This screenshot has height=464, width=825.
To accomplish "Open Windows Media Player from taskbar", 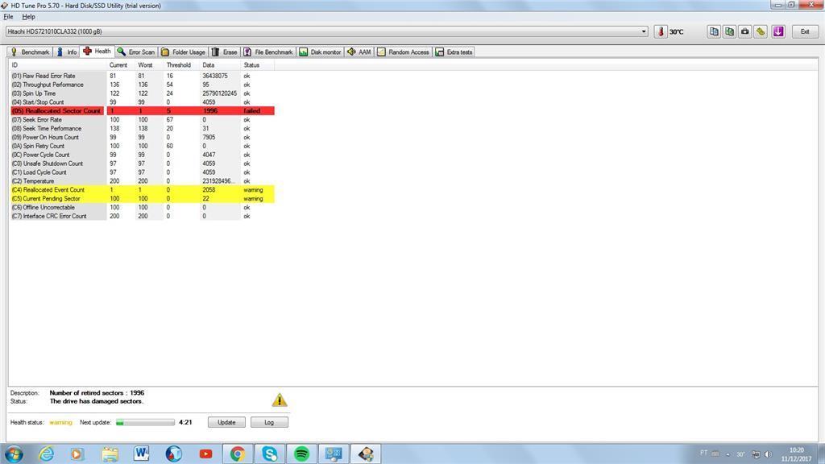I will pyautogui.click(x=77, y=454).
